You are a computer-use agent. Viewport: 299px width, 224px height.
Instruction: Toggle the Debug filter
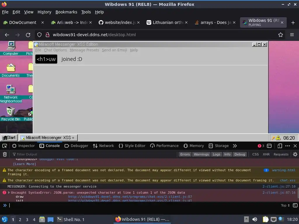point(240,154)
